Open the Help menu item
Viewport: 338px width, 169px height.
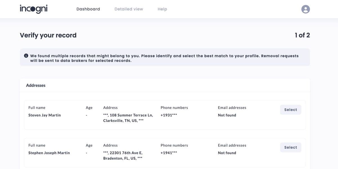click(x=162, y=9)
